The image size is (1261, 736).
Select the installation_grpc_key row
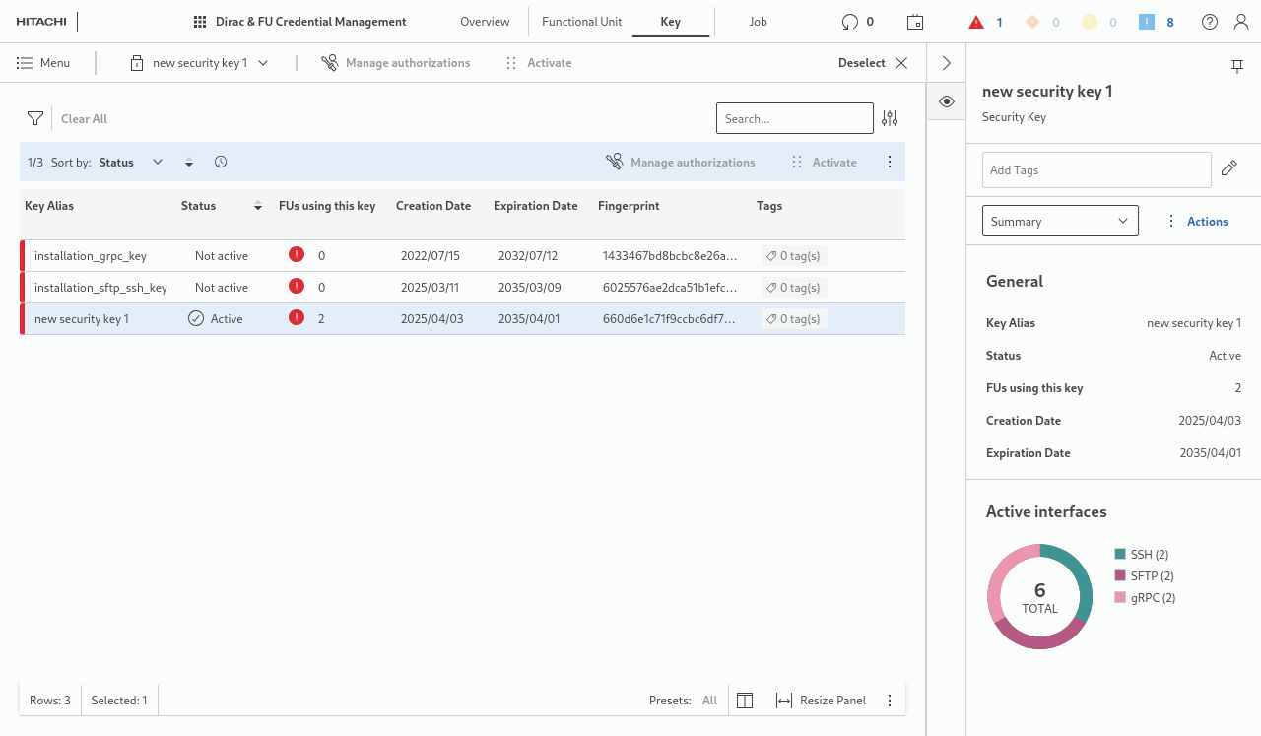click(x=91, y=256)
